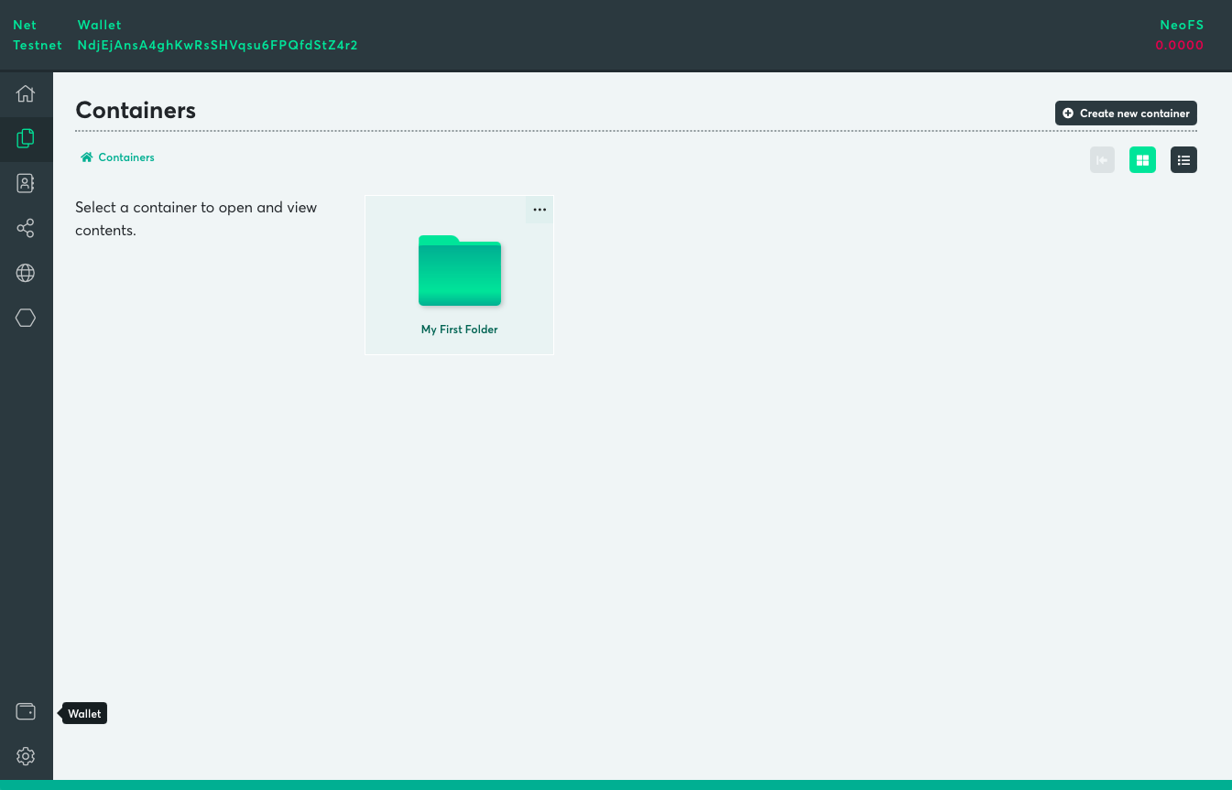This screenshot has height=790, width=1232.
Task: Click the breadcrumb home icon
Action: pyautogui.click(x=87, y=157)
